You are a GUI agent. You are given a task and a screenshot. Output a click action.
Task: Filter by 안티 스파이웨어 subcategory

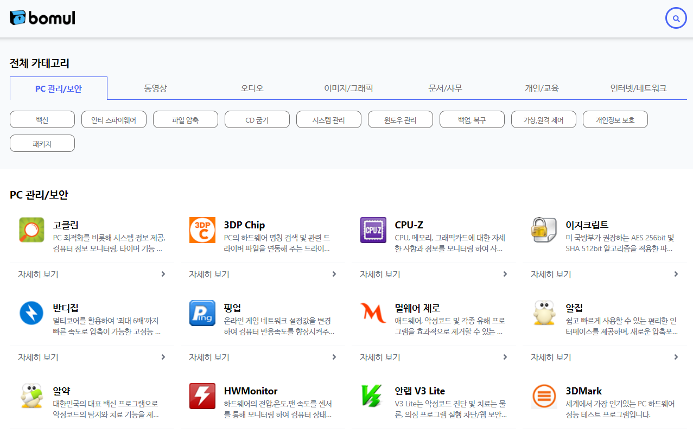[114, 120]
